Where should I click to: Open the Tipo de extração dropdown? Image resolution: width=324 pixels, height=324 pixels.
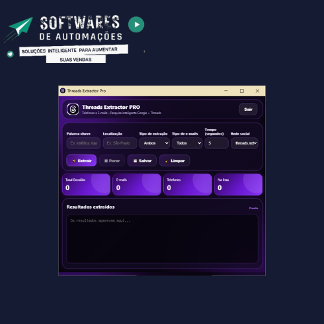click(x=154, y=143)
